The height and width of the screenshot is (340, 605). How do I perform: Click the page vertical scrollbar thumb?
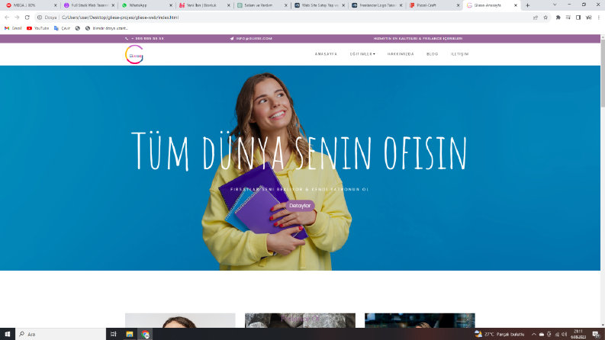[x=603, y=73]
